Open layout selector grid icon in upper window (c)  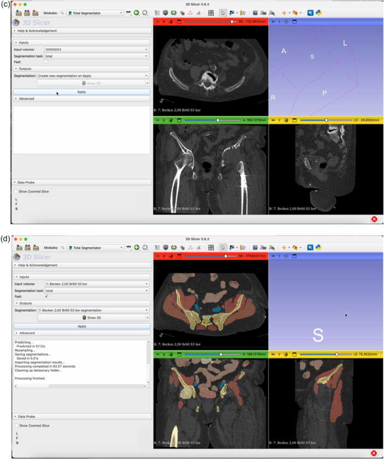pos(211,13)
